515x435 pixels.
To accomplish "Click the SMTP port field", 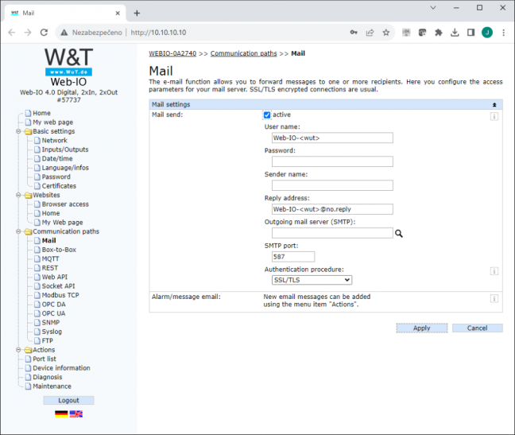I will click(293, 257).
